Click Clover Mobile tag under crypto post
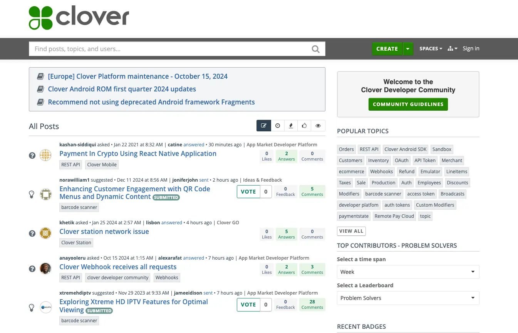The image size is (518, 333). tap(102, 165)
